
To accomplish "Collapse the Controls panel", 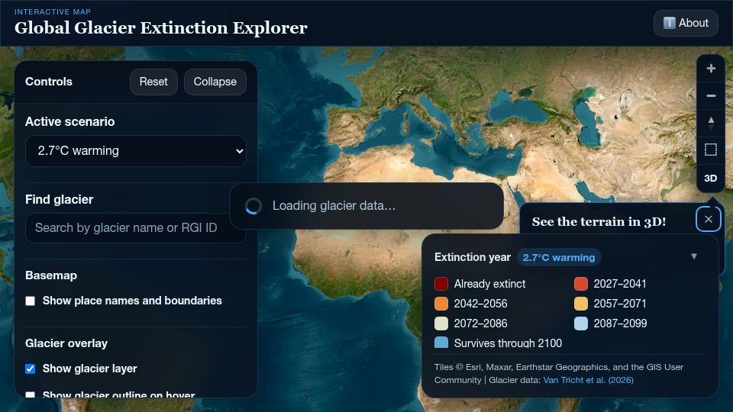I will 215,82.
